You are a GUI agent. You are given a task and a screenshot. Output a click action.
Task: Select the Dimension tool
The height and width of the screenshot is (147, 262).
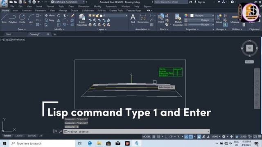(x=143, y=18)
